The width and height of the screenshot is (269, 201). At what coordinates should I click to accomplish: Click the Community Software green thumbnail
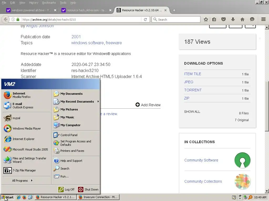pos(242,160)
